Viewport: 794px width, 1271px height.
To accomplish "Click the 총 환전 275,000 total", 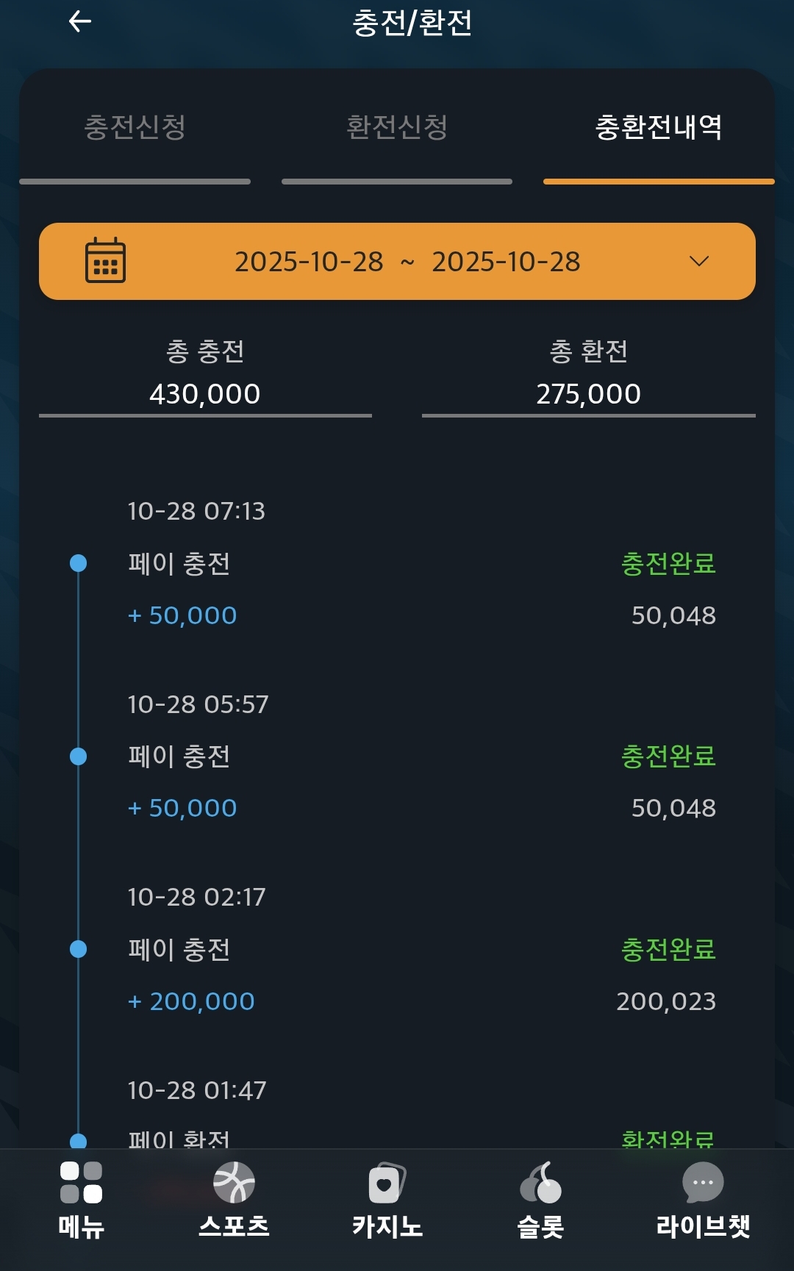I will [x=588, y=393].
